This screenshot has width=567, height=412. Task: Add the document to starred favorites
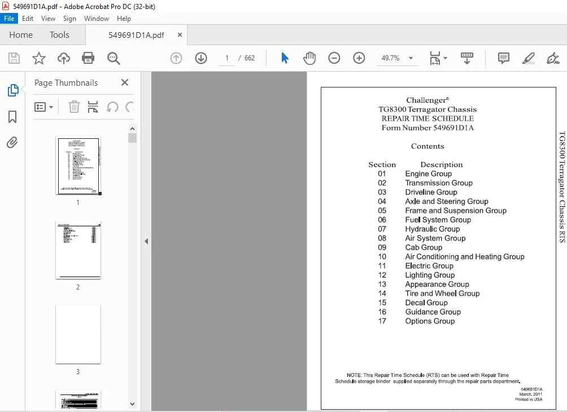pos(39,58)
